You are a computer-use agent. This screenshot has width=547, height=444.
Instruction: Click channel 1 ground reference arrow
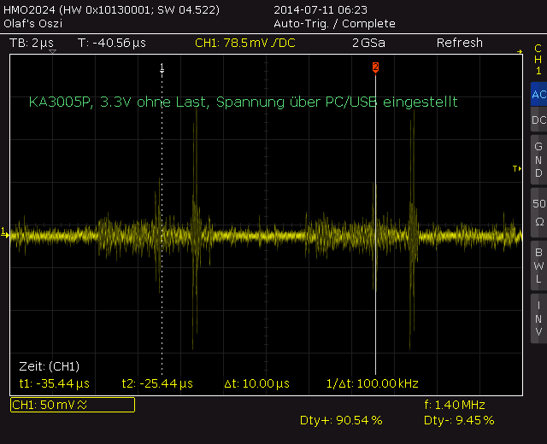click(4, 233)
